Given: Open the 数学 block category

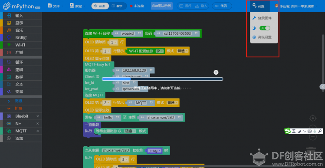Looking at the screenshot, I should 21,77.
